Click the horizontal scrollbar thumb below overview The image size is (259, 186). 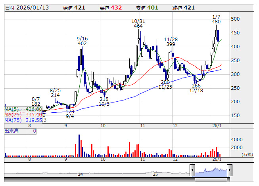pyautogui.click(x=211, y=179)
